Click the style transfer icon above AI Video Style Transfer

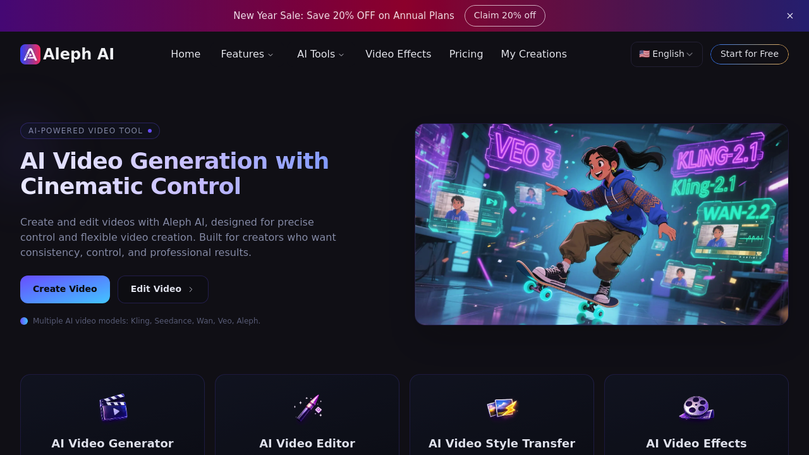click(502, 408)
